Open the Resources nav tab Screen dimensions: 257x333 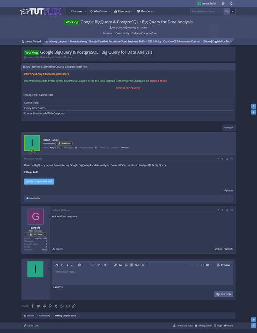click(122, 11)
